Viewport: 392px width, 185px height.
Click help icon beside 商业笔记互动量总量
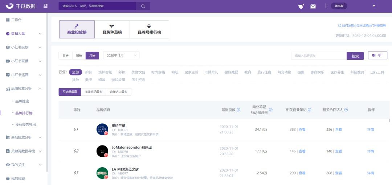point(270,110)
